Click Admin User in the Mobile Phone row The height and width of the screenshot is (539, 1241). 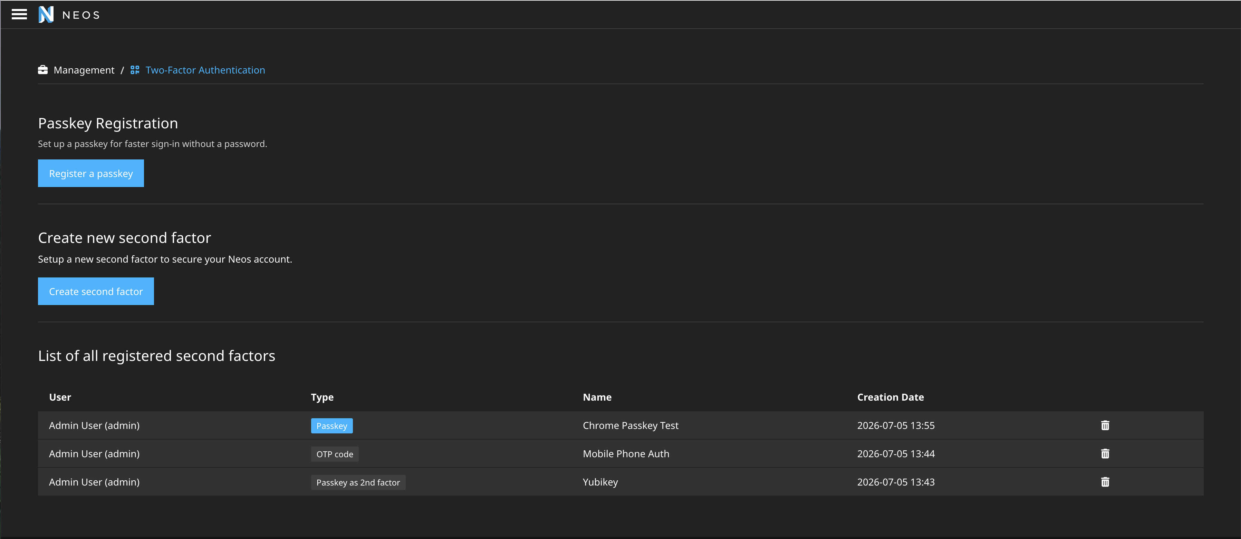94,454
